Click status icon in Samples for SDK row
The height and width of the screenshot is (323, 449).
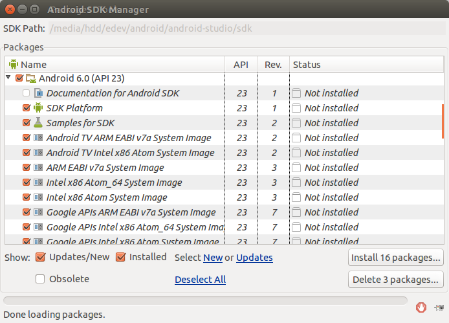[x=296, y=123]
